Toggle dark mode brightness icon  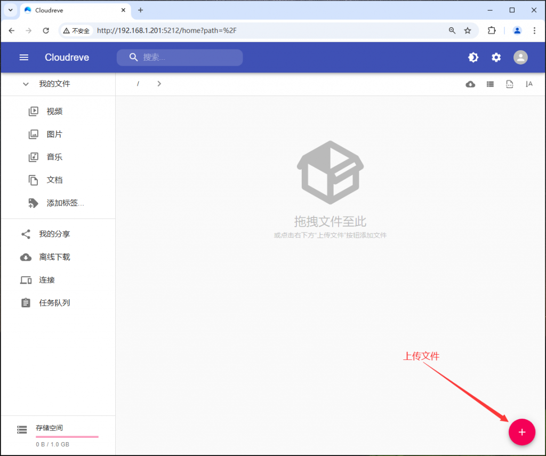click(x=473, y=58)
